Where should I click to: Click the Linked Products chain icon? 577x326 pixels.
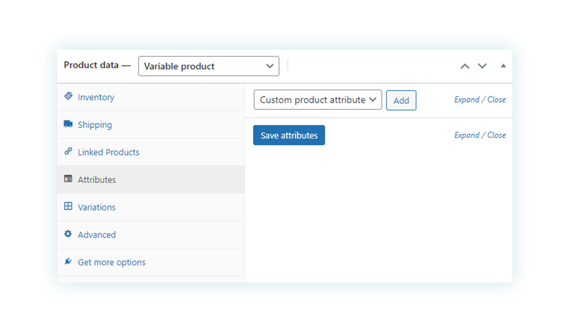point(68,151)
